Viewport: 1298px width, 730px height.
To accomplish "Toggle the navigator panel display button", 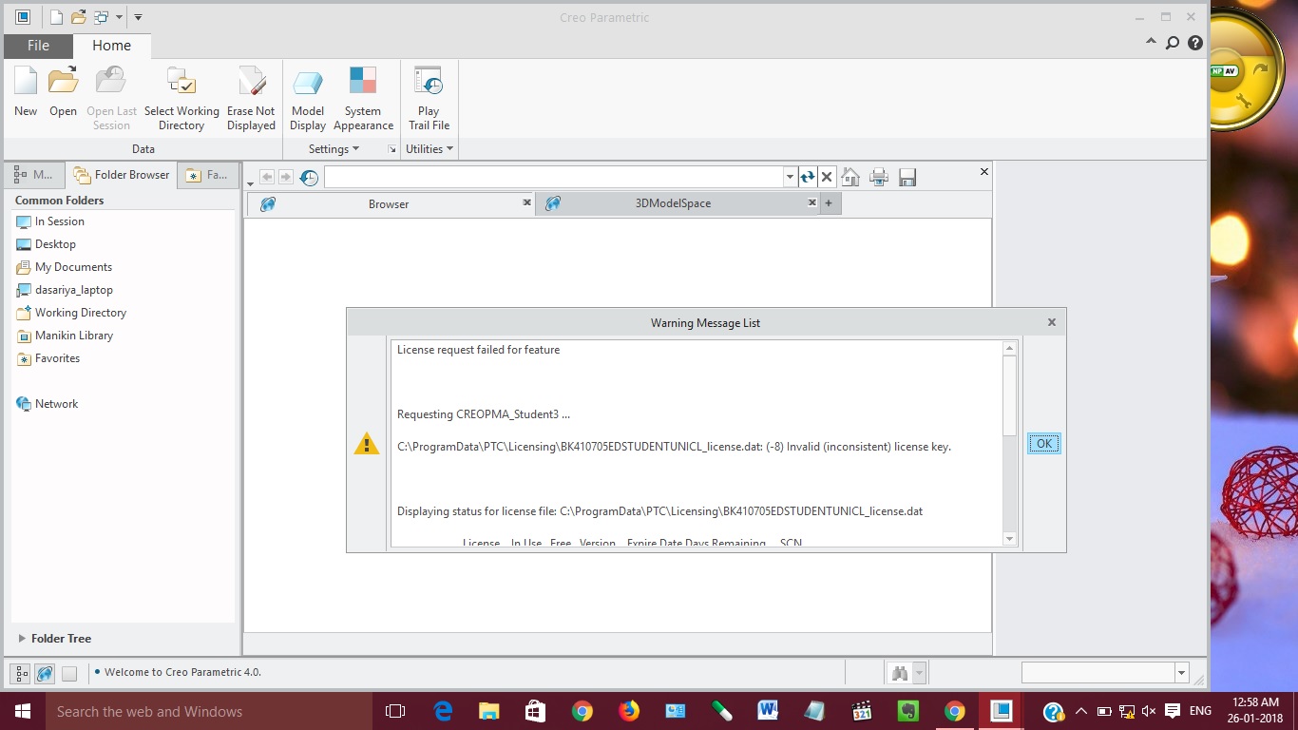I will [21, 674].
